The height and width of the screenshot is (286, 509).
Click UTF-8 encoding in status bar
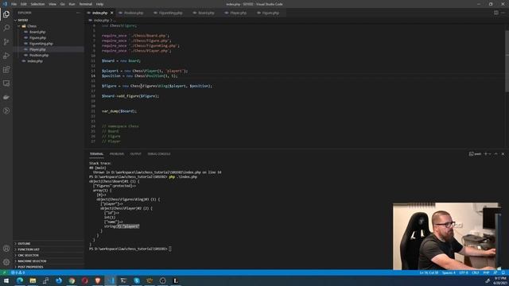coord(464,272)
